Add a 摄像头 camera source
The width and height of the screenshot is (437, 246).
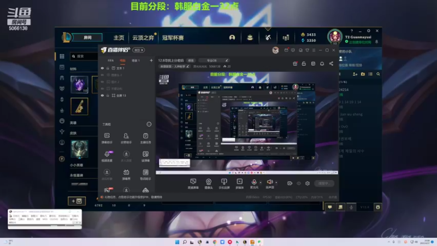[209, 184]
